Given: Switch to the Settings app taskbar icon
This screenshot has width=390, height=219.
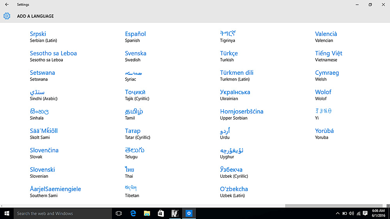Looking at the screenshot, I should pyautogui.click(x=189, y=214).
